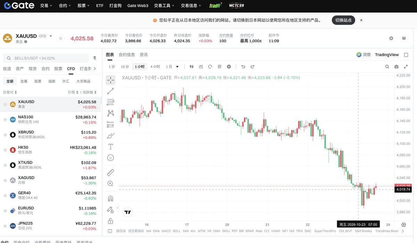This screenshot has width=417, height=243.
Task: Toggle lock all drawing tools
Action: pos(111,221)
